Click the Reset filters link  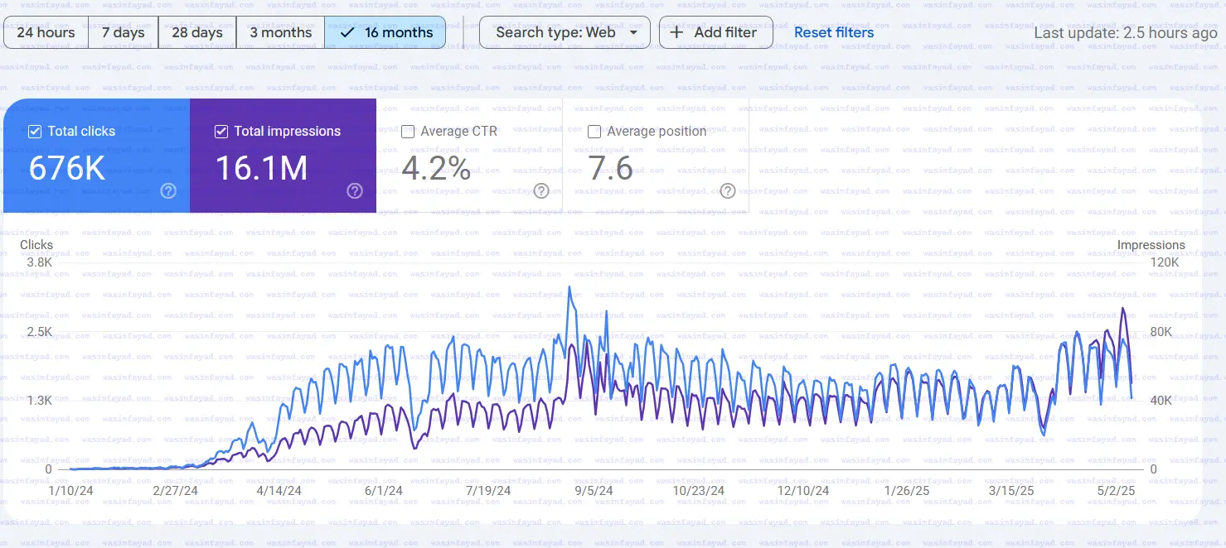834,32
